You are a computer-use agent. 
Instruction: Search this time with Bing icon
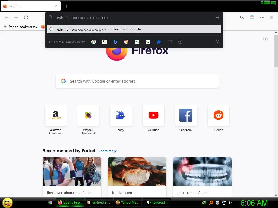115,42
